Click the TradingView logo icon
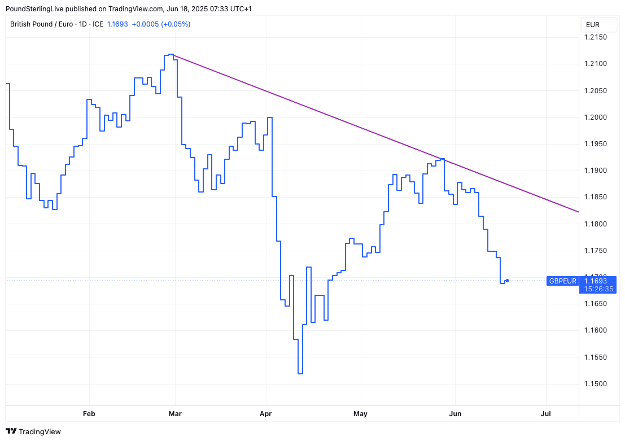 point(11,431)
